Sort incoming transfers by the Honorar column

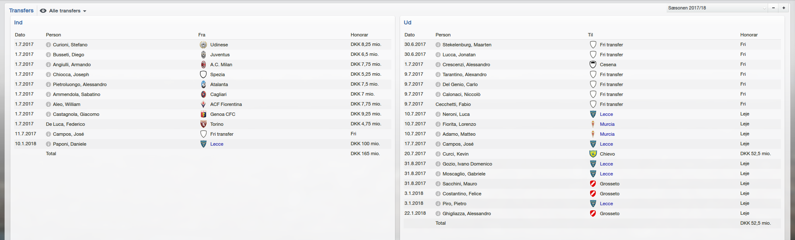359,35
